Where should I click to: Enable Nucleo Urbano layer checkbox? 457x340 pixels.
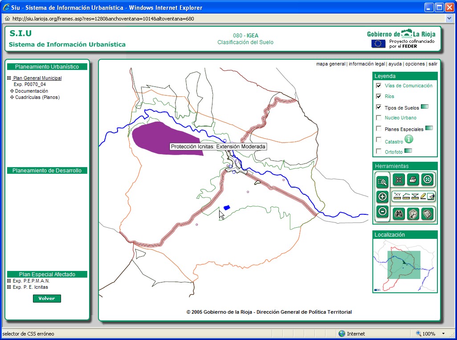(379, 118)
